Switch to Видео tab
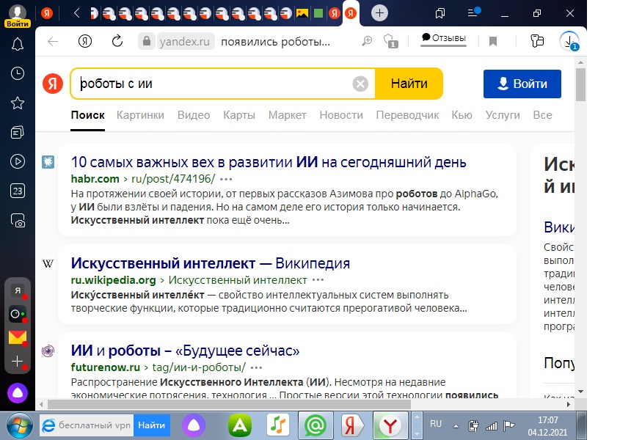This screenshot has height=440, width=620. click(194, 115)
